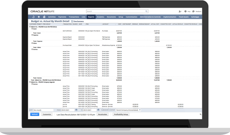Screen dimensions: 230x135
Task: Click the Total - Abbott Inc. PRJ1000 row label
Action: pos(46,80)
